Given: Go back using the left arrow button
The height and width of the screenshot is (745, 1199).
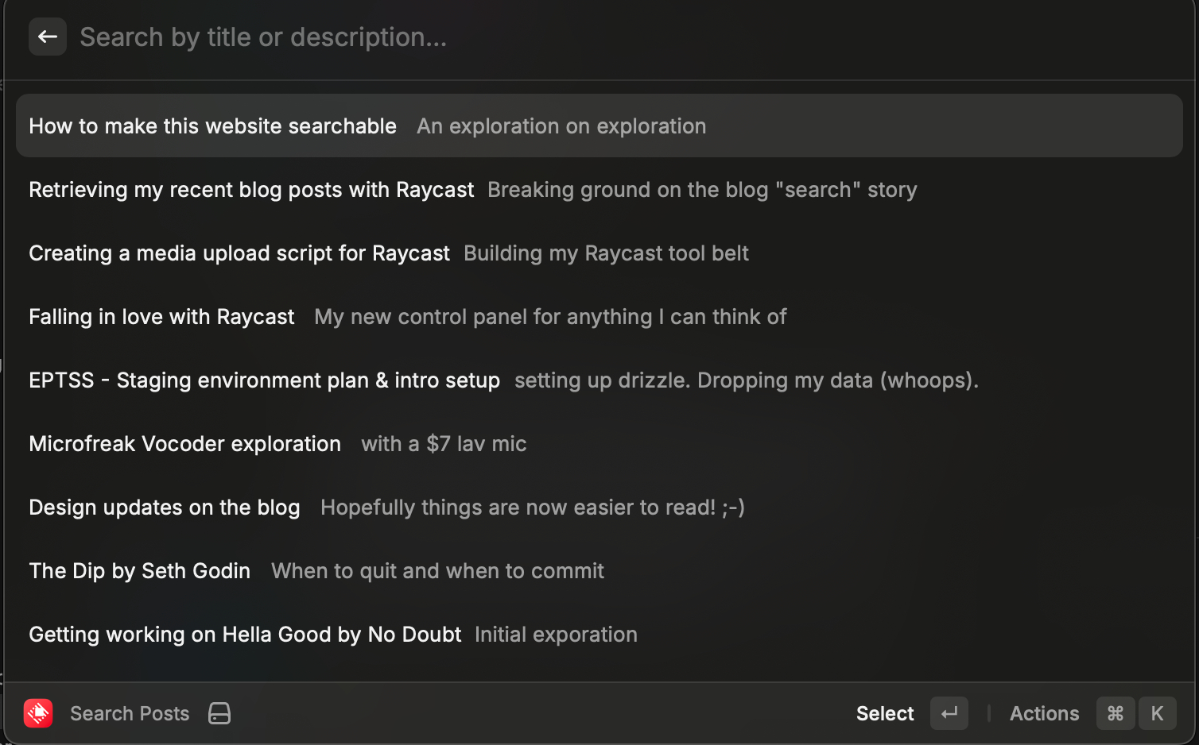Looking at the screenshot, I should [x=48, y=37].
